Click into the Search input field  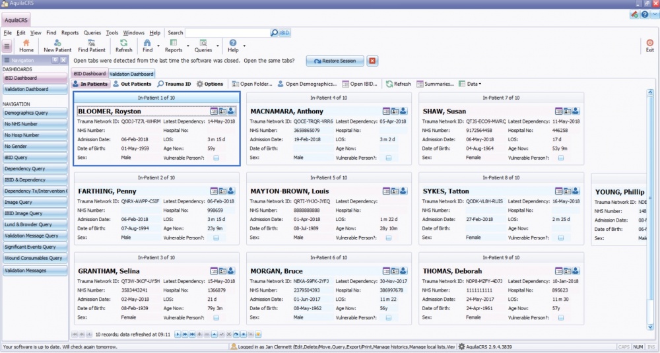click(x=227, y=33)
